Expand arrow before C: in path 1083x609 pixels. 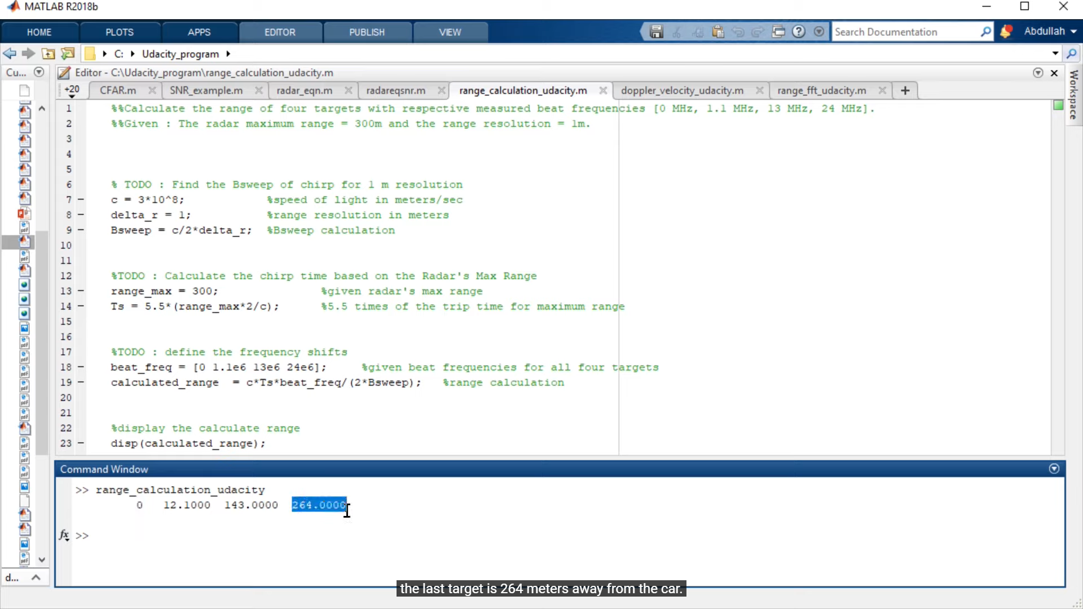tap(105, 54)
